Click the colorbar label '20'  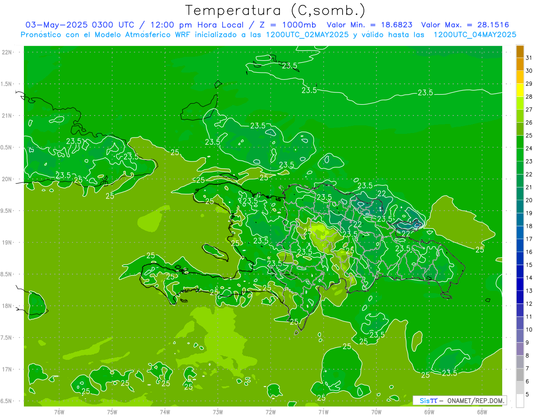click(x=529, y=200)
